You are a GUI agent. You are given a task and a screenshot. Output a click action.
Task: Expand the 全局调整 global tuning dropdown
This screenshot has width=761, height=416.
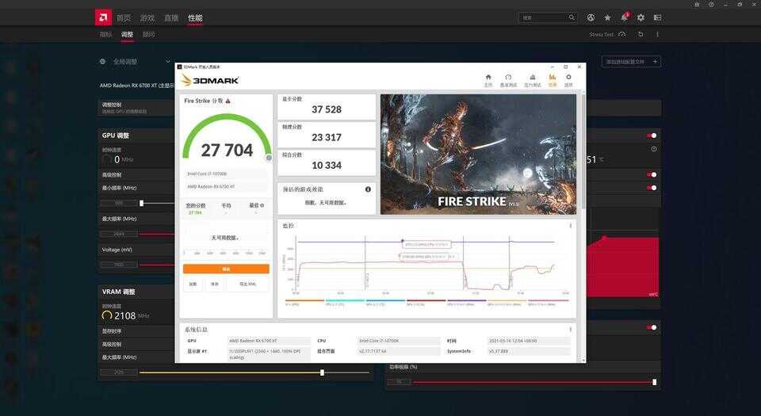(x=168, y=62)
